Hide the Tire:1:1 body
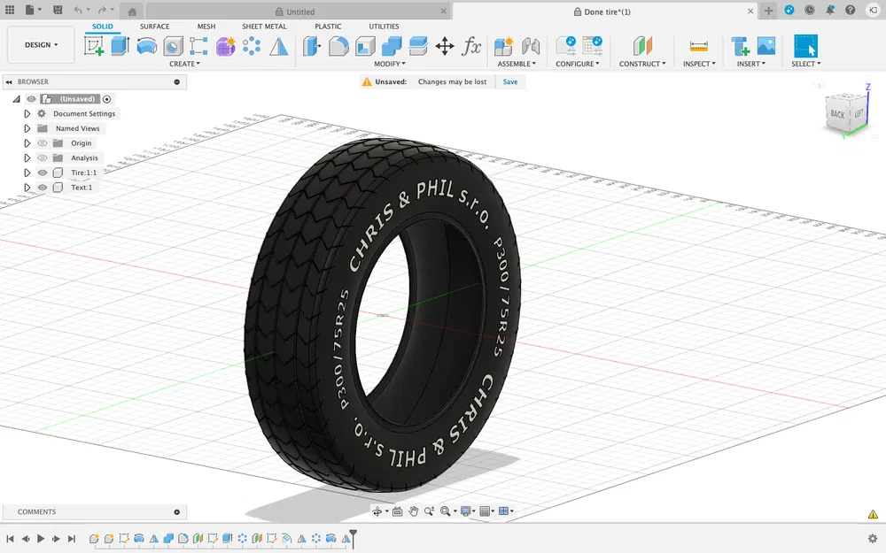886x553 pixels. click(x=42, y=173)
